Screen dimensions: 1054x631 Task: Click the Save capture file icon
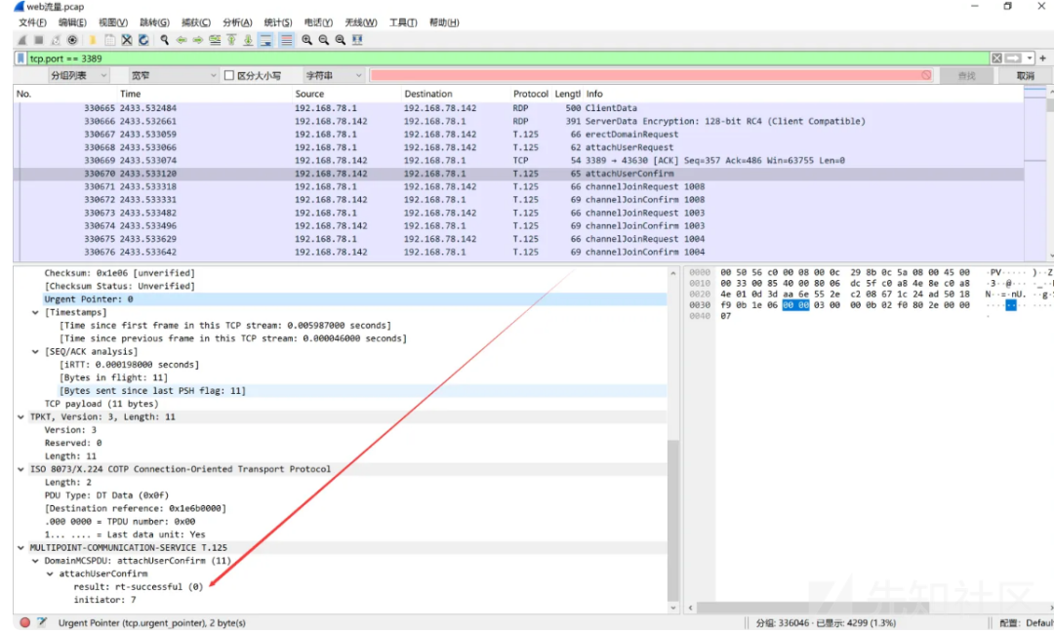109,40
